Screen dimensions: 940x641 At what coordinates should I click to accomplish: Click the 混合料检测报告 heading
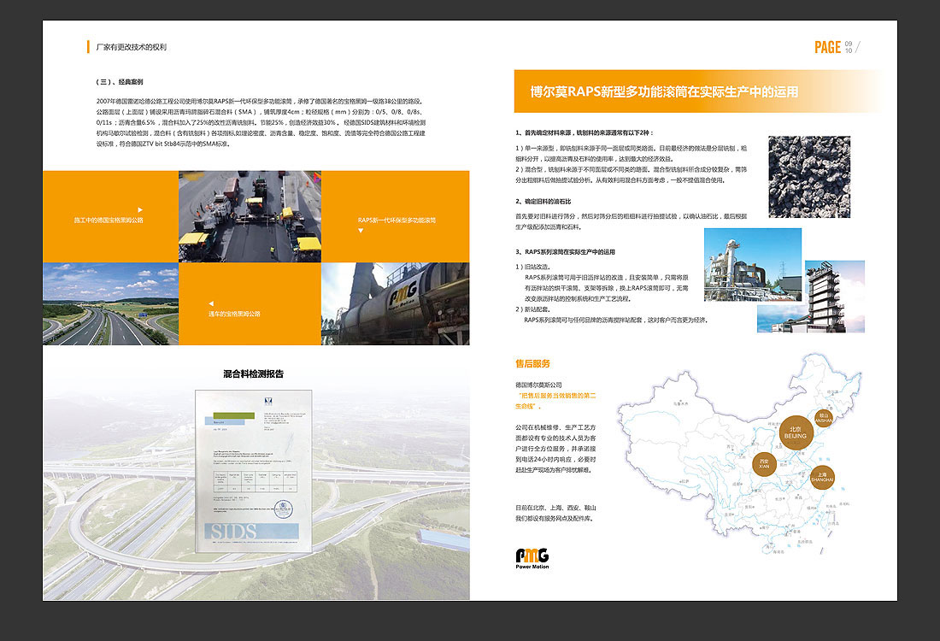253,373
